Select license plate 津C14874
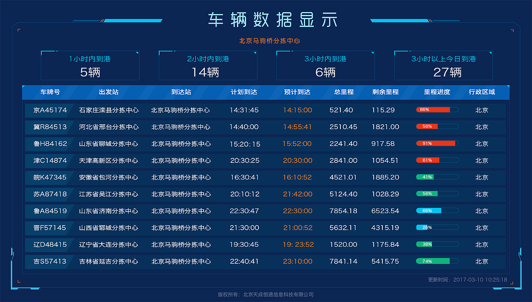 coord(50,160)
